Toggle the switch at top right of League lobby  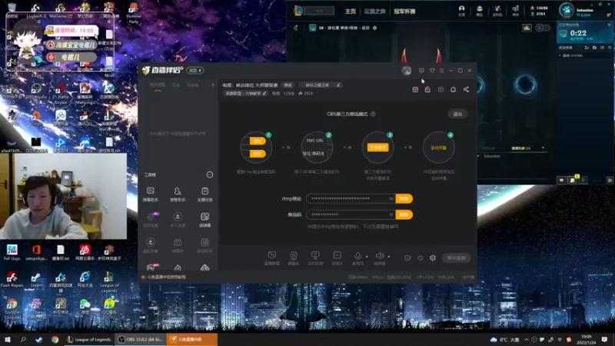point(543,28)
